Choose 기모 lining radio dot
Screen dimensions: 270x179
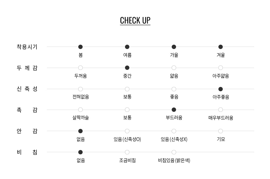coord(221,131)
